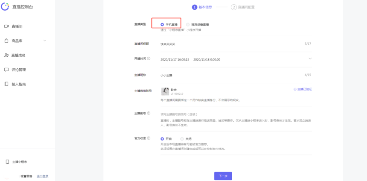Choose 关闭 for 官方收录

(x=182, y=139)
